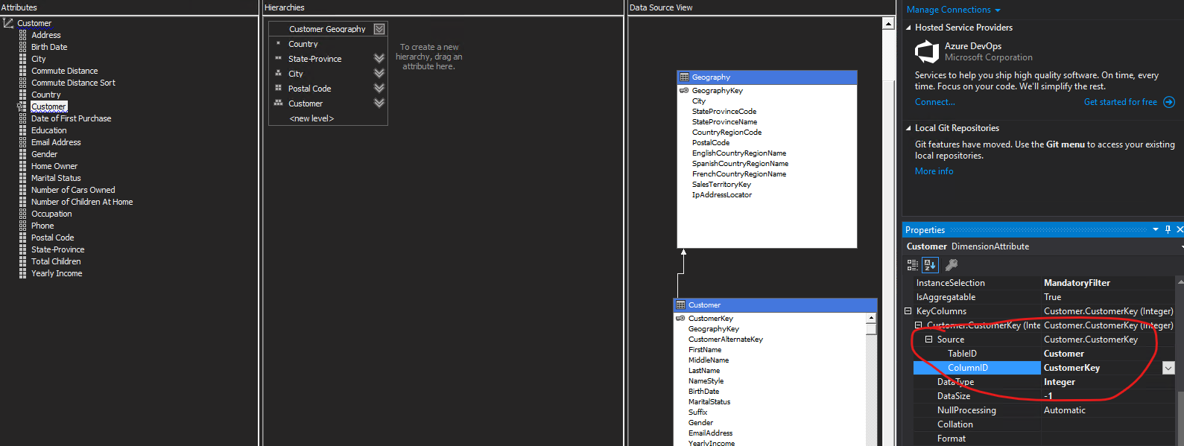Click the Customer level icon in the hierarchy
1184x446 pixels.
tap(278, 103)
